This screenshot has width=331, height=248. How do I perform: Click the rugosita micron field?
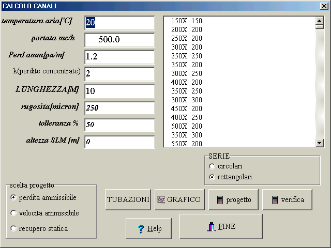pos(119,108)
